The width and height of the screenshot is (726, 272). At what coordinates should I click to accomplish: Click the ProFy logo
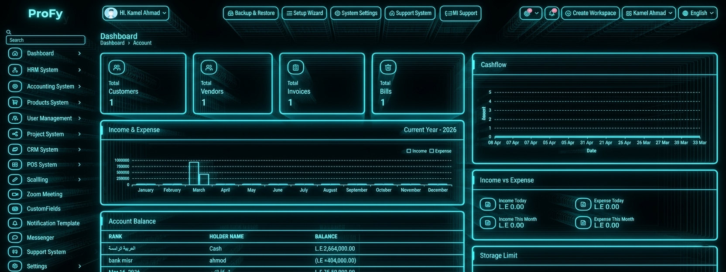pyautogui.click(x=45, y=14)
